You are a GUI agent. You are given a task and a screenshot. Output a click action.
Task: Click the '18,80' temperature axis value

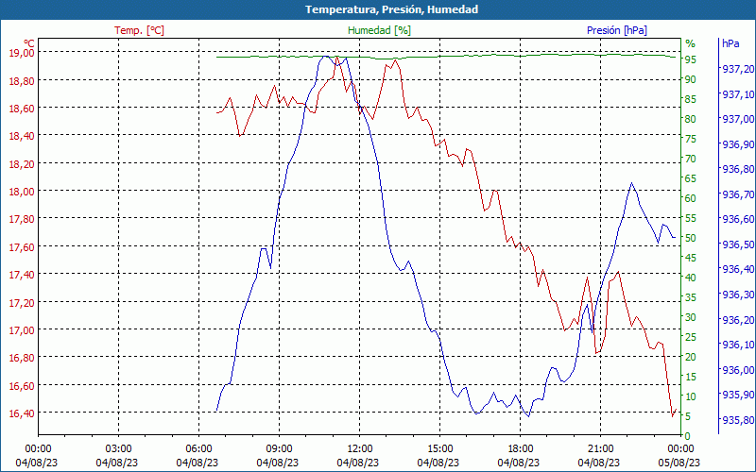tap(22, 80)
